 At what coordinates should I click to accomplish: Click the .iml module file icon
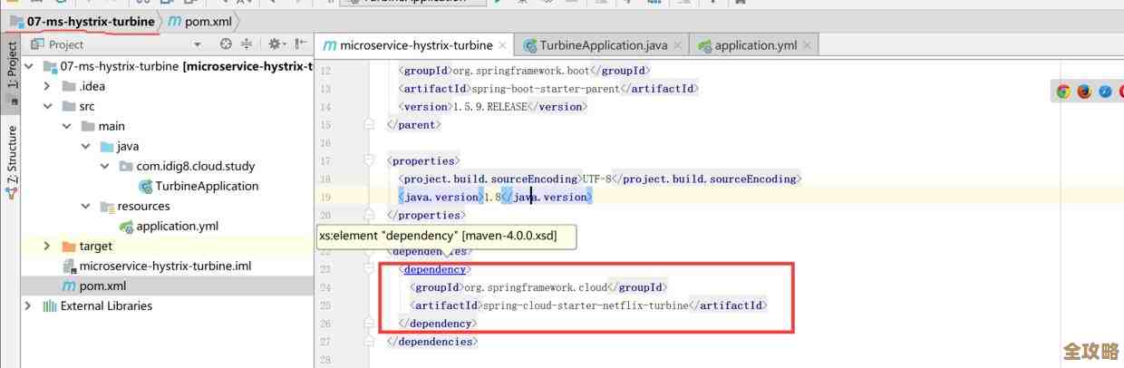click(69, 266)
